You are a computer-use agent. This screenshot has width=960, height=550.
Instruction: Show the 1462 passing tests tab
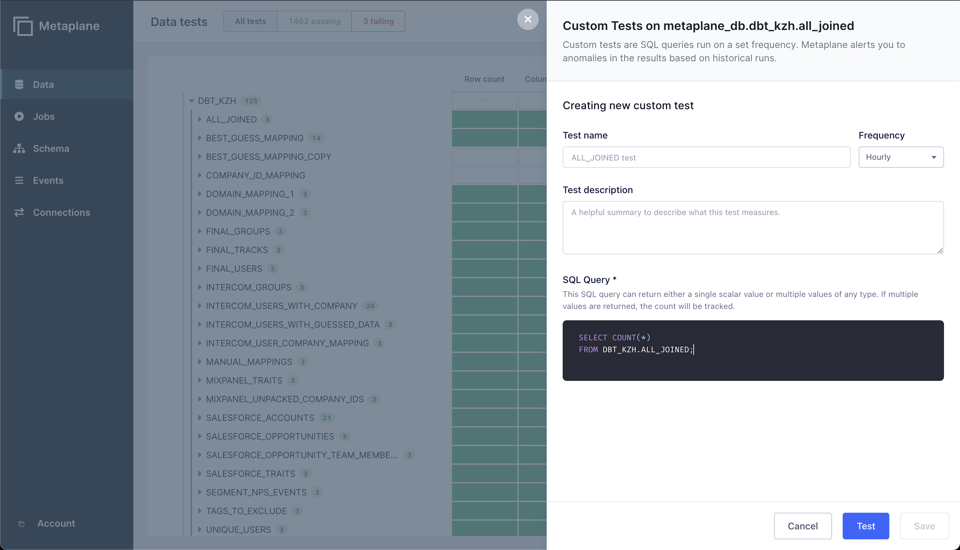(x=314, y=21)
